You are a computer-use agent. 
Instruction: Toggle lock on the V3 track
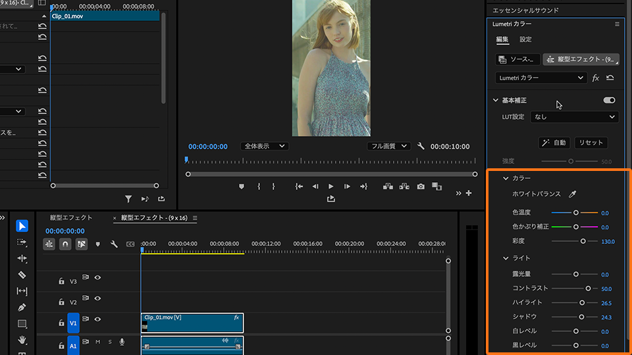(x=61, y=281)
